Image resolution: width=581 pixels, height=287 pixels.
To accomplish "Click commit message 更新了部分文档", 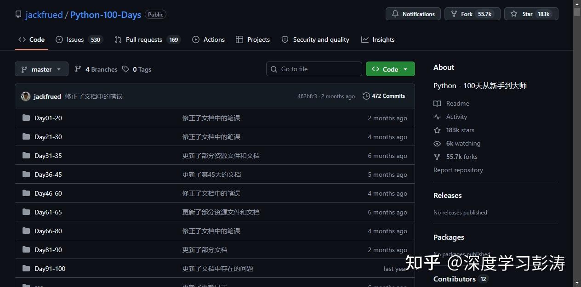I will point(205,250).
